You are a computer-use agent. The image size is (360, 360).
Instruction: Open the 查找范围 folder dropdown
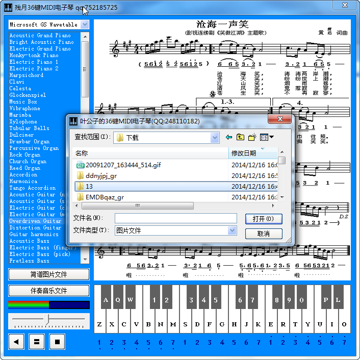coord(215,138)
